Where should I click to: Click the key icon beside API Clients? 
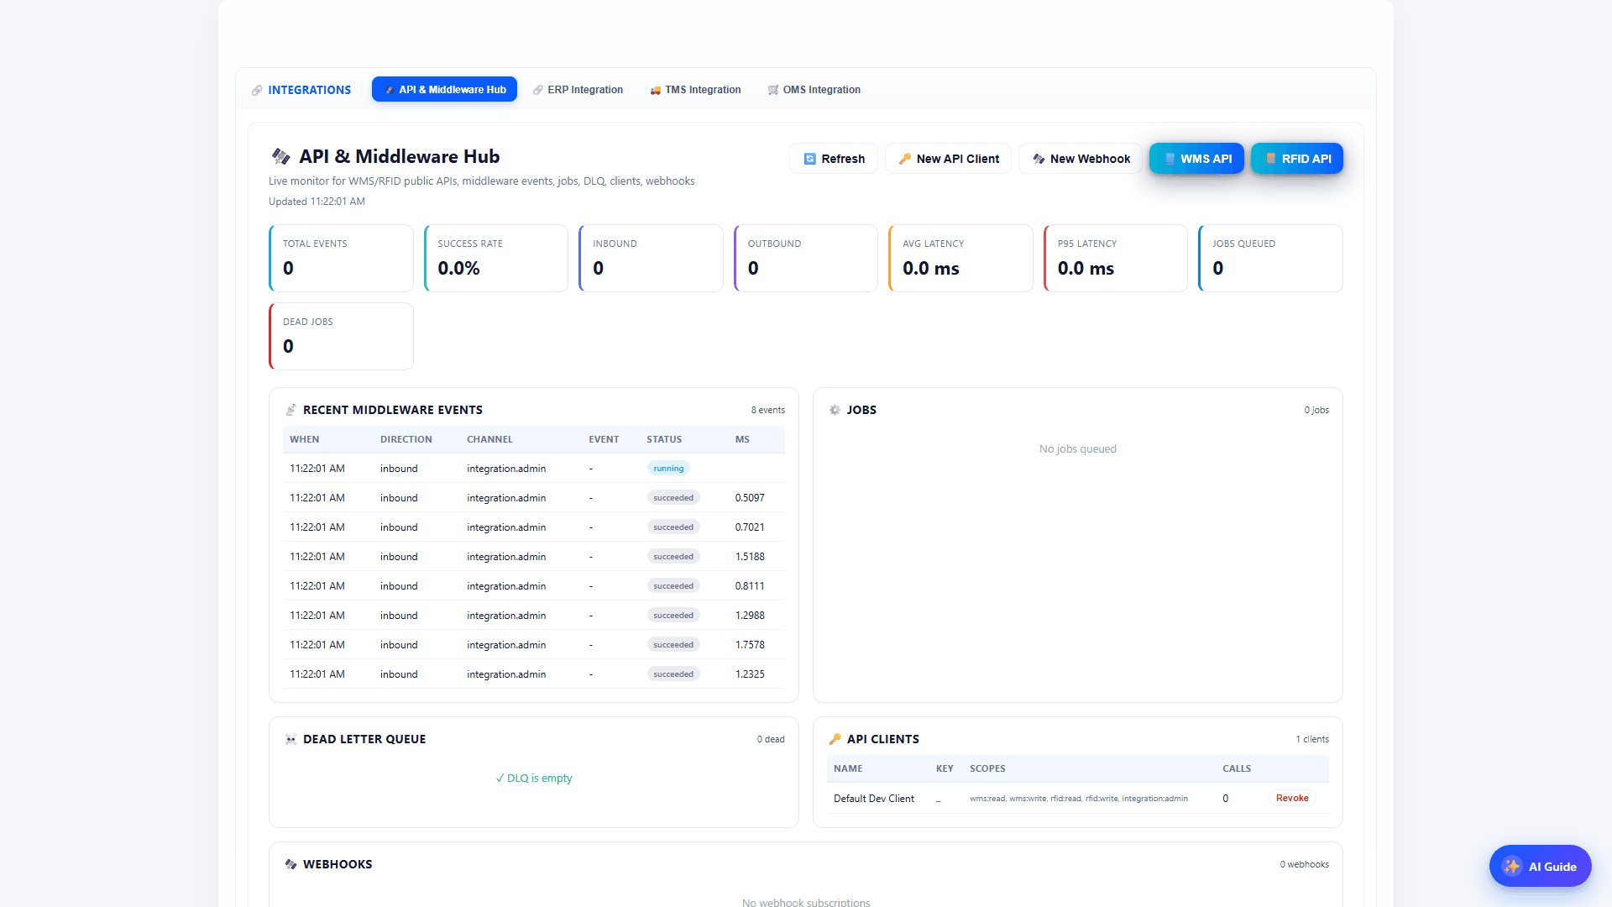point(835,739)
